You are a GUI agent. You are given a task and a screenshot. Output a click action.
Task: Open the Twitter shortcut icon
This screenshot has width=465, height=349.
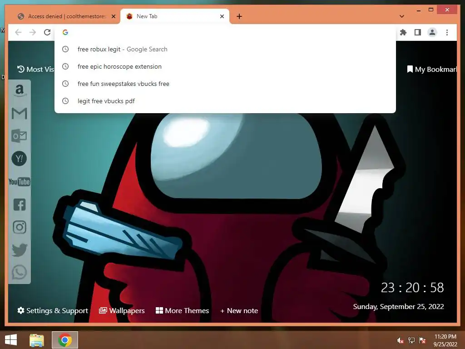(x=20, y=250)
